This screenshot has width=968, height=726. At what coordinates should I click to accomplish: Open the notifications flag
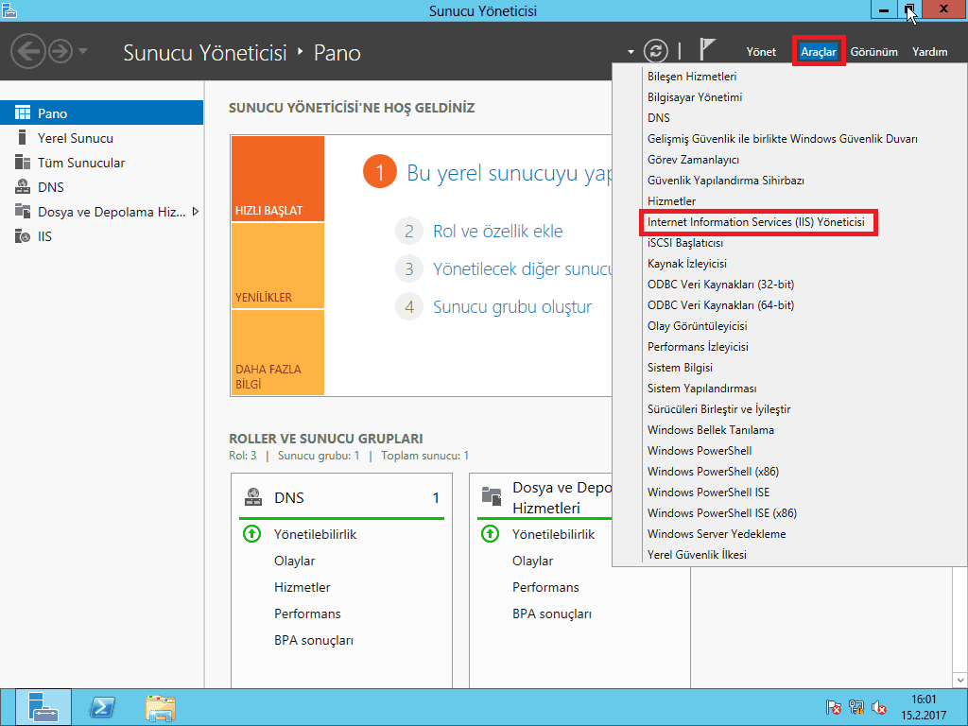click(x=707, y=49)
